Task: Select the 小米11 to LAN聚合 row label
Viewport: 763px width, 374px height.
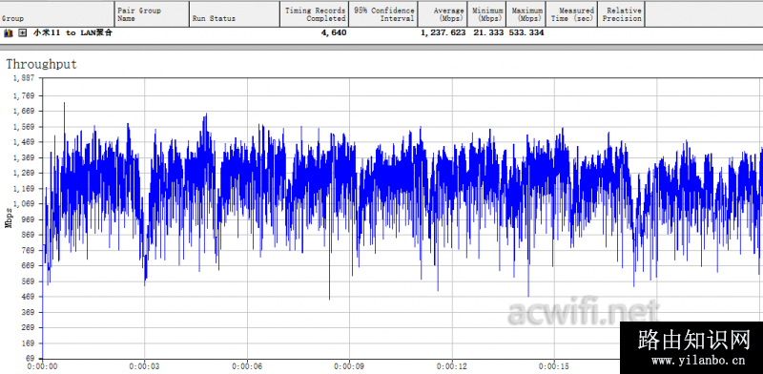Action: pos(73,32)
